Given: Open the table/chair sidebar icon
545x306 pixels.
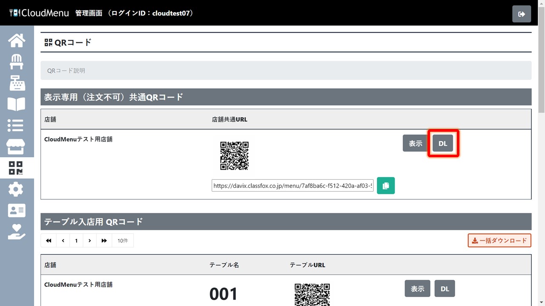Looking at the screenshot, I should click(x=17, y=62).
